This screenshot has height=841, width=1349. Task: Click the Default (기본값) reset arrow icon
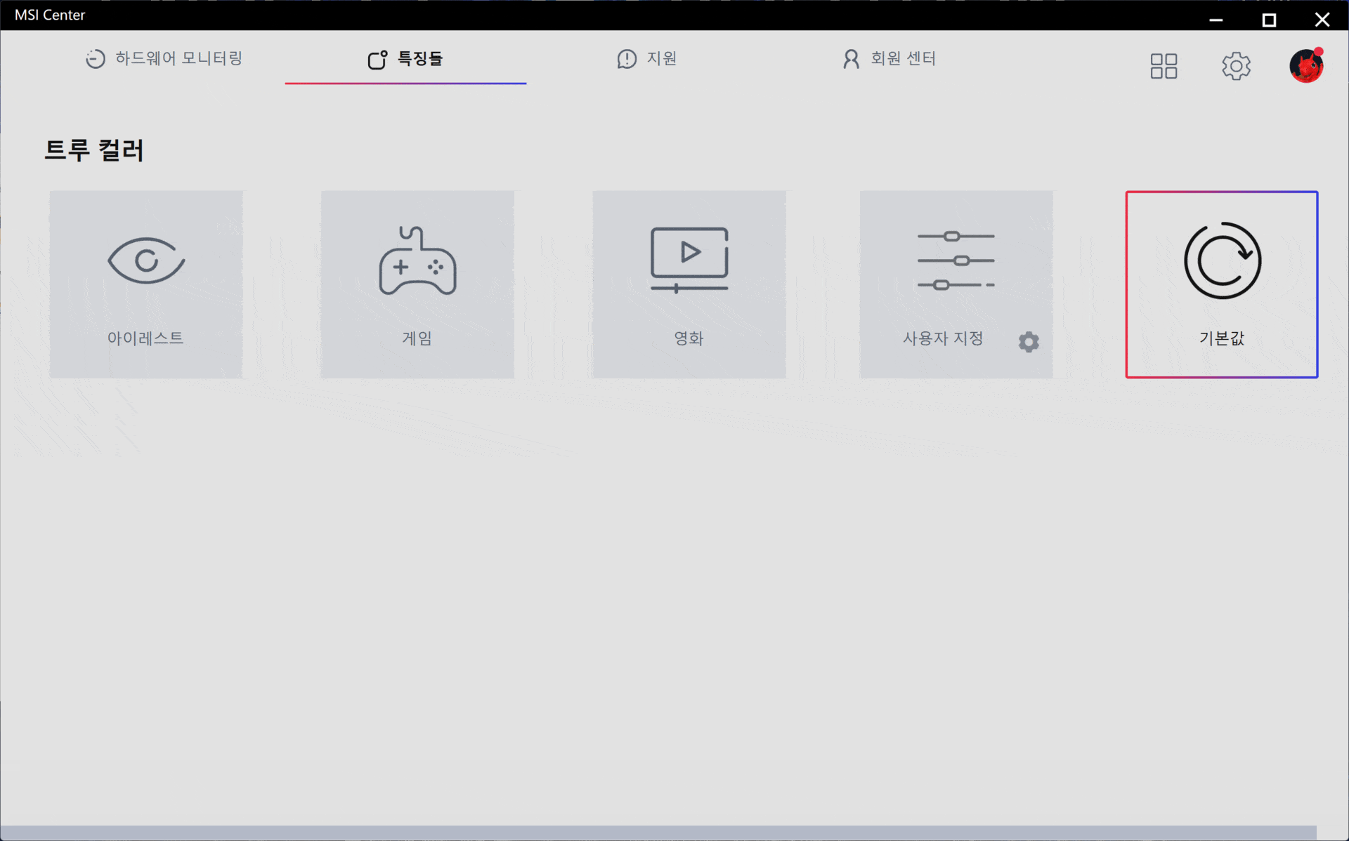click(1222, 260)
